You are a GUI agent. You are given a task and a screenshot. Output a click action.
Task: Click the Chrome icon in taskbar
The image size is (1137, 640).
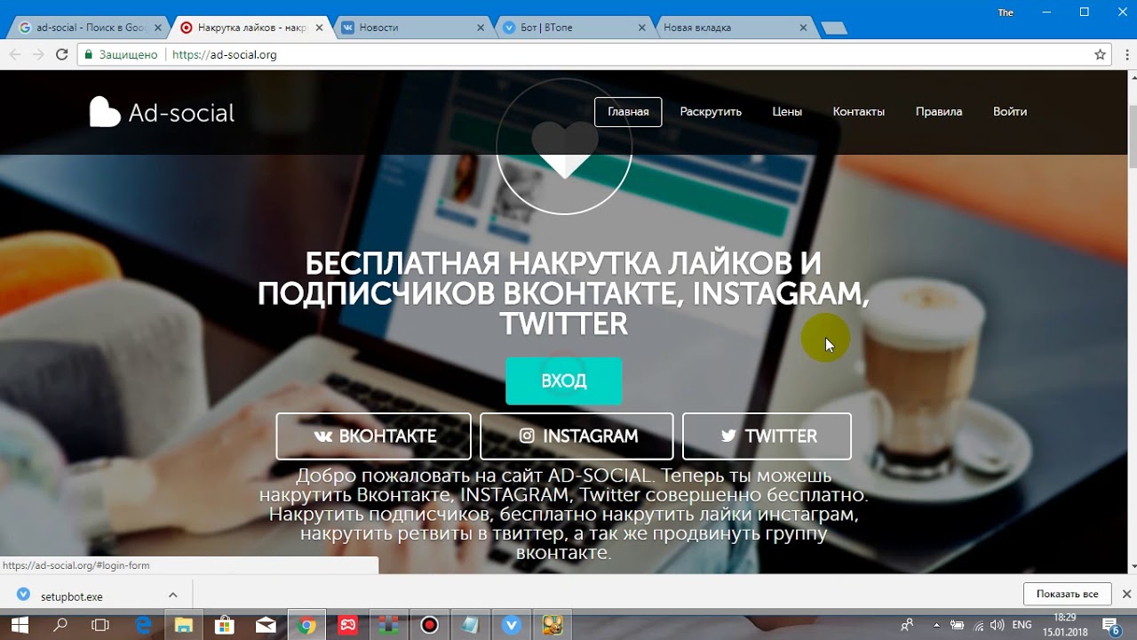click(306, 625)
